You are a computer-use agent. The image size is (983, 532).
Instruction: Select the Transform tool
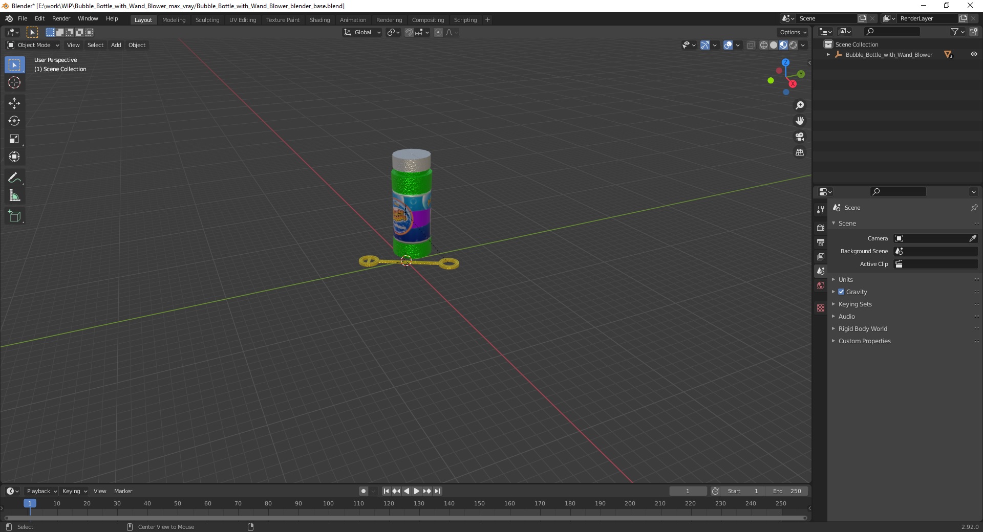coord(14,157)
